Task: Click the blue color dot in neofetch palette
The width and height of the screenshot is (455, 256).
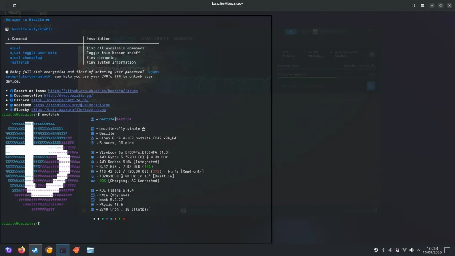Action: pyautogui.click(x=111, y=219)
